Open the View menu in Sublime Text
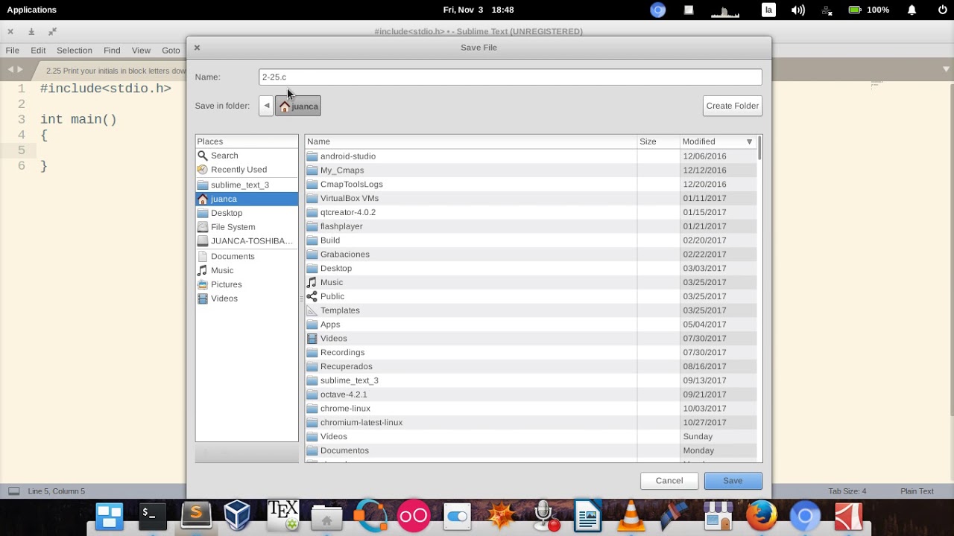 tap(141, 51)
